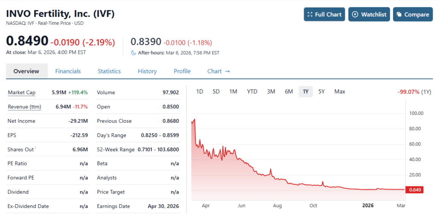Set chart range to 1M
Image resolution: width=437 pixels, height=220 pixels.
(233, 92)
